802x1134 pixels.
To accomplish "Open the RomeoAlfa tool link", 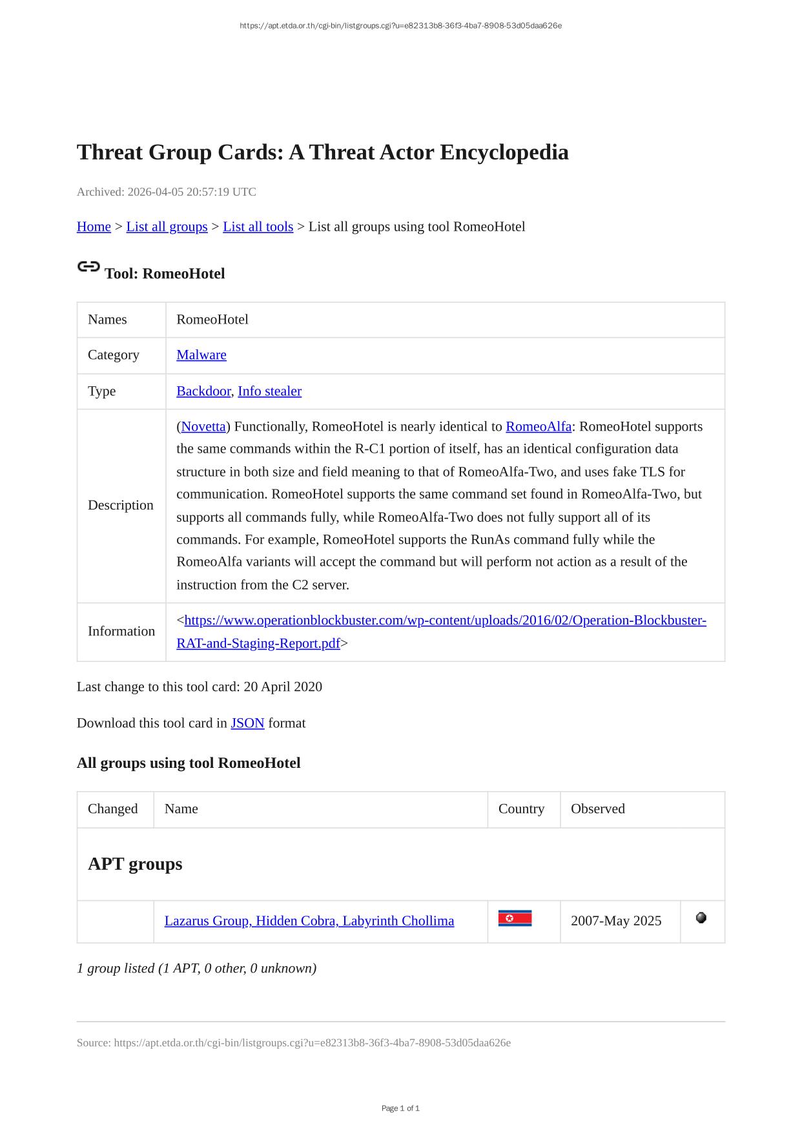I will click(x=539, y=426).
